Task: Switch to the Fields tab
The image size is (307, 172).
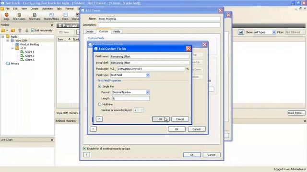Action: tap(117, 32)
